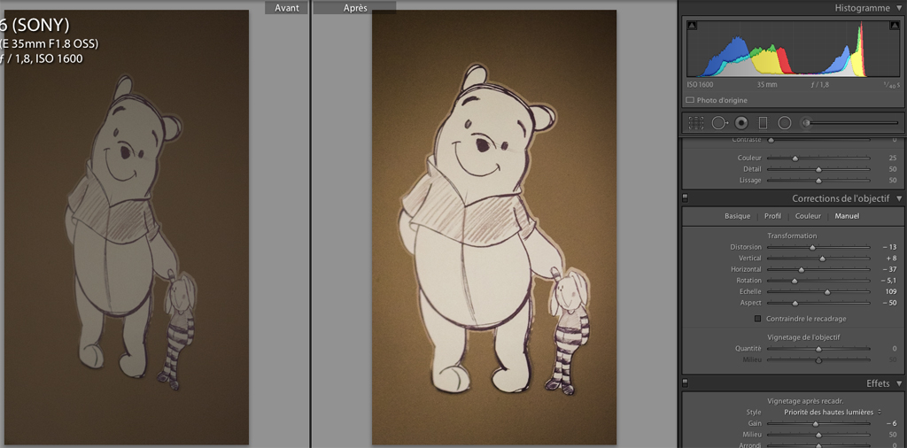
Task: Click the Vignetage après recadr. heading
Action: click(803, 400)
